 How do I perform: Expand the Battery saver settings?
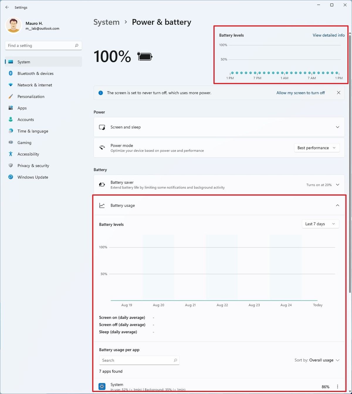(337, 185)
